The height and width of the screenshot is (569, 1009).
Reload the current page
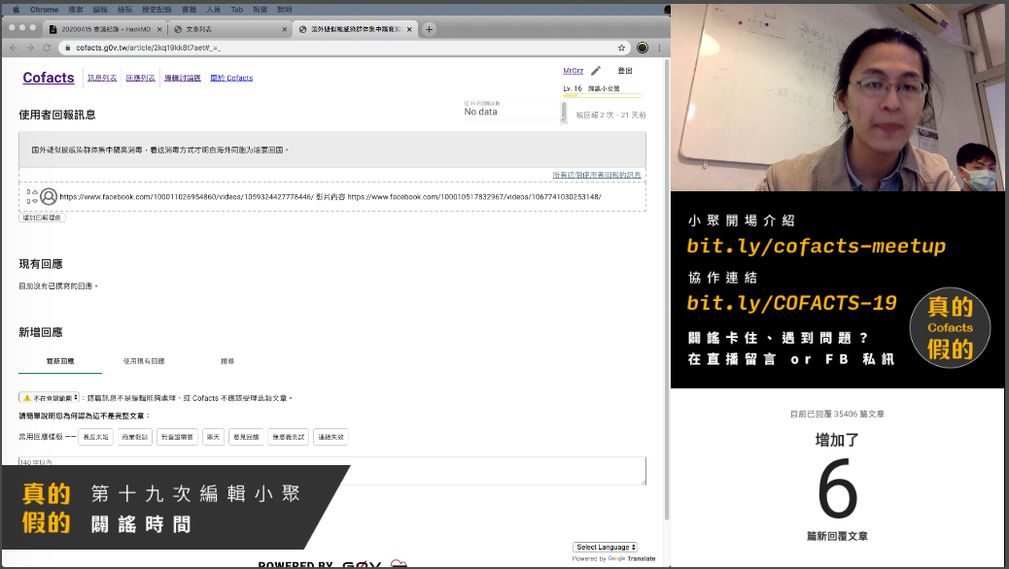coord(47,48)
